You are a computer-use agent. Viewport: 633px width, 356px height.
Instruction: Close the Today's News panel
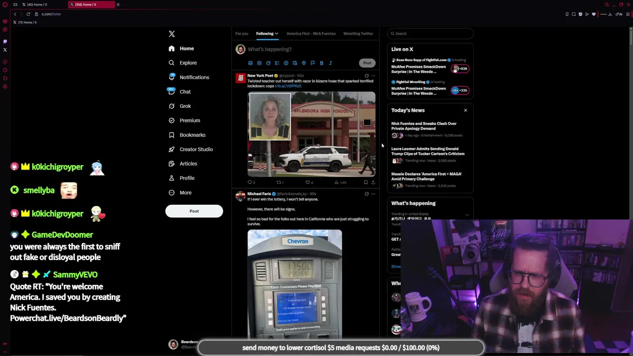point(465,110)
